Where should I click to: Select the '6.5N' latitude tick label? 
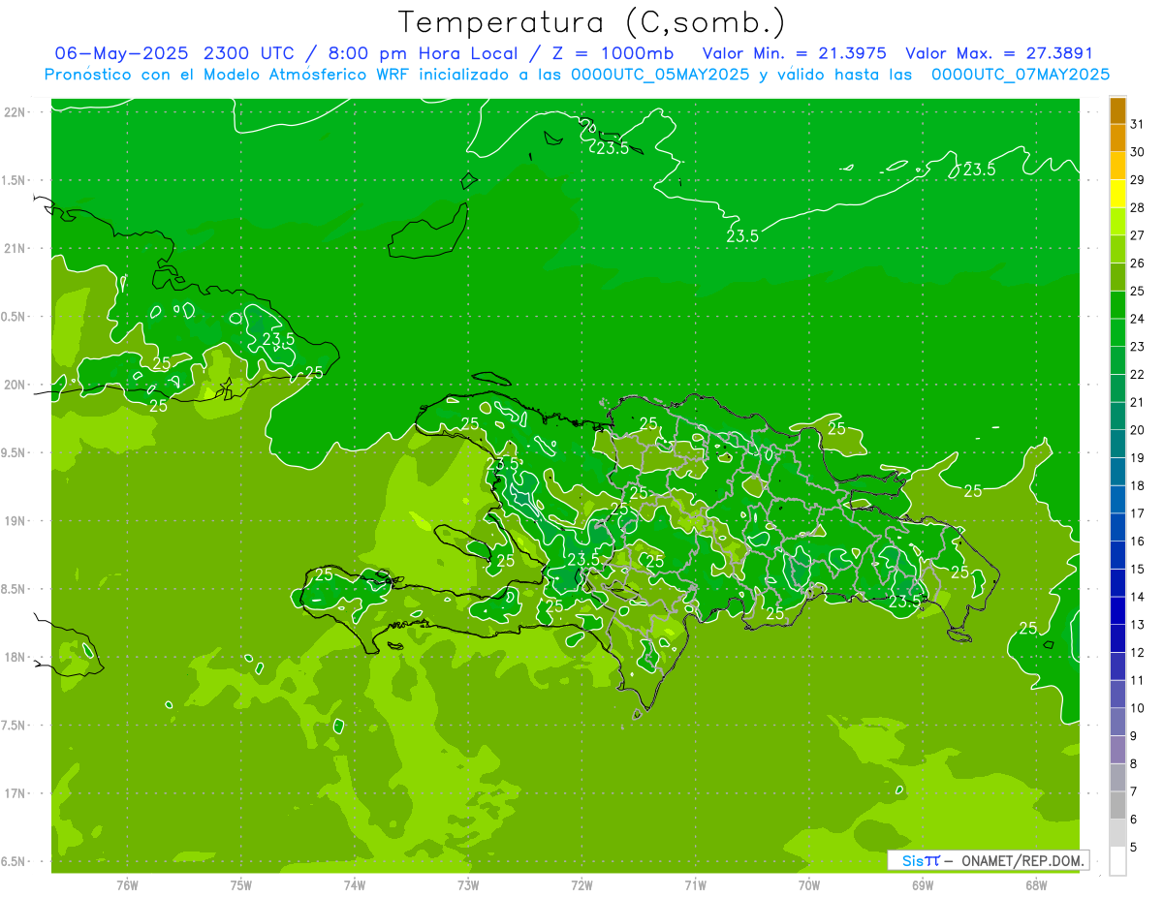point(15,861)
